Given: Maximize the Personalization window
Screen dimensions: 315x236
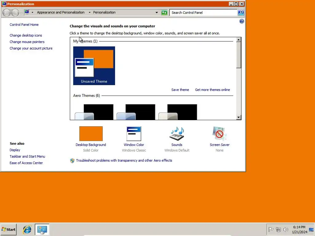Looking at the screenshot, I should pos(236,4).
